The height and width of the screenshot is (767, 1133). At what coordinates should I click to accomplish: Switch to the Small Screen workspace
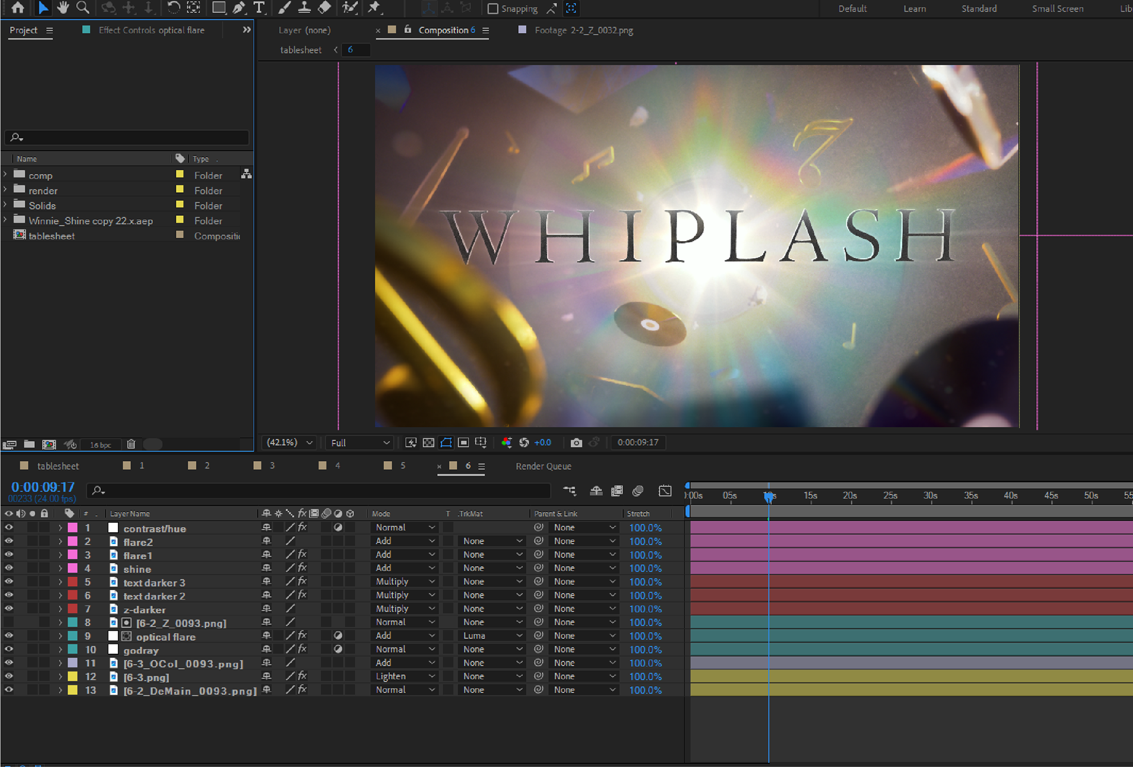pyautogui.click(x=1057, y=9)
